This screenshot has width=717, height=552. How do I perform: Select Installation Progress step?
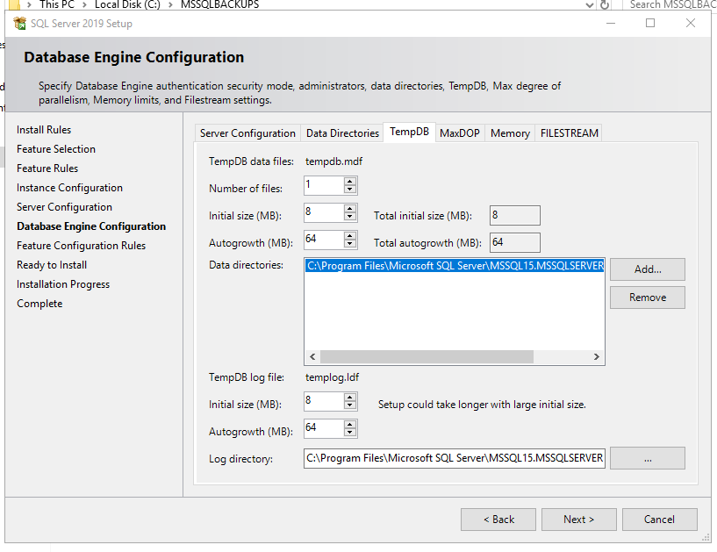pos(63,284)
